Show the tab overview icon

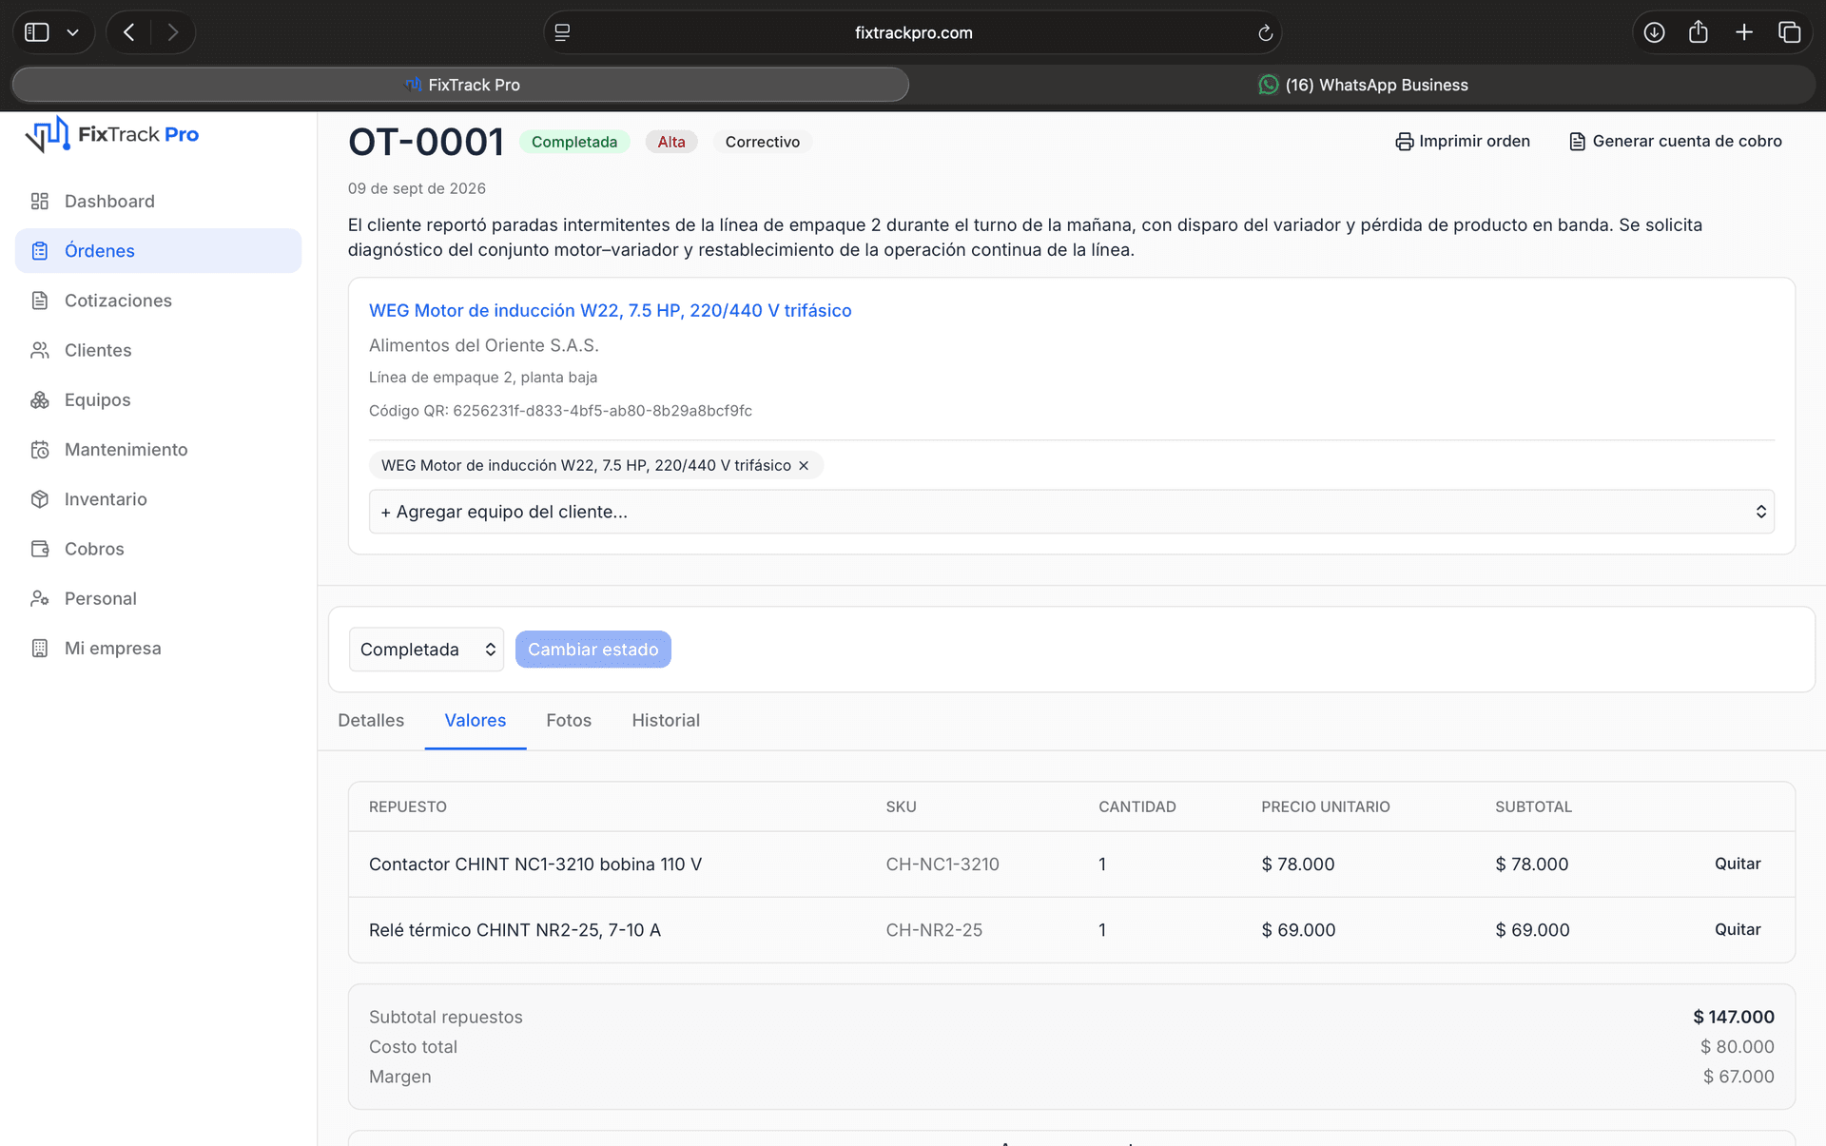point(1789,32)
